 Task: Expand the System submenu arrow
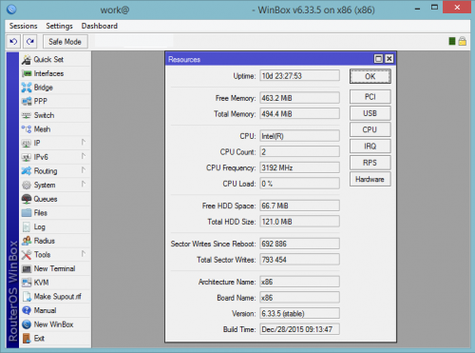(x=84, y=184)
